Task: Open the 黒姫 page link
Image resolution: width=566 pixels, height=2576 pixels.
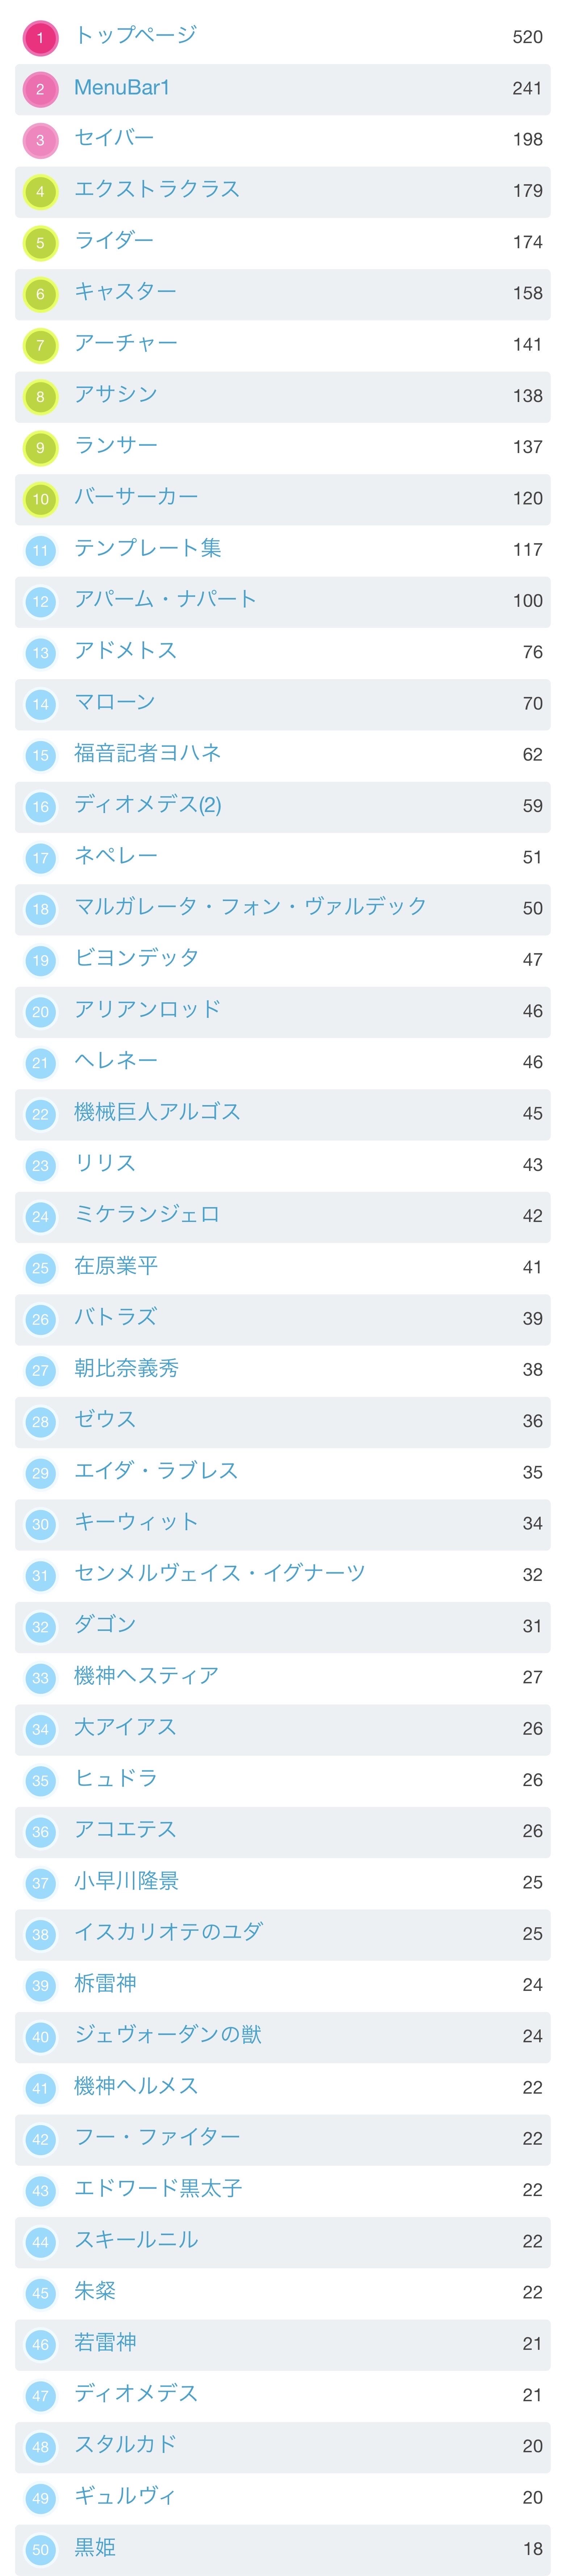Action: point(95,2547)
